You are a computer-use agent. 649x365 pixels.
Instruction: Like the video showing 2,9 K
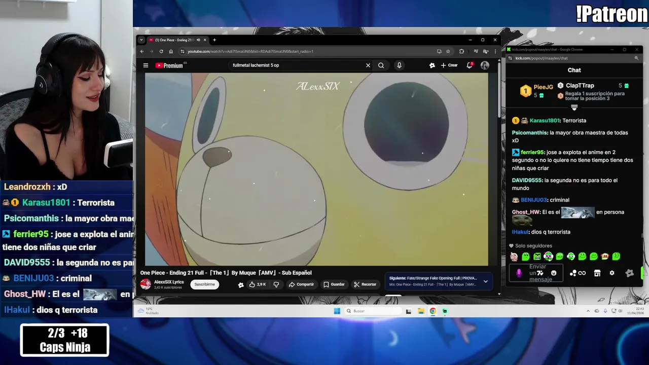(x=258, y=284)
